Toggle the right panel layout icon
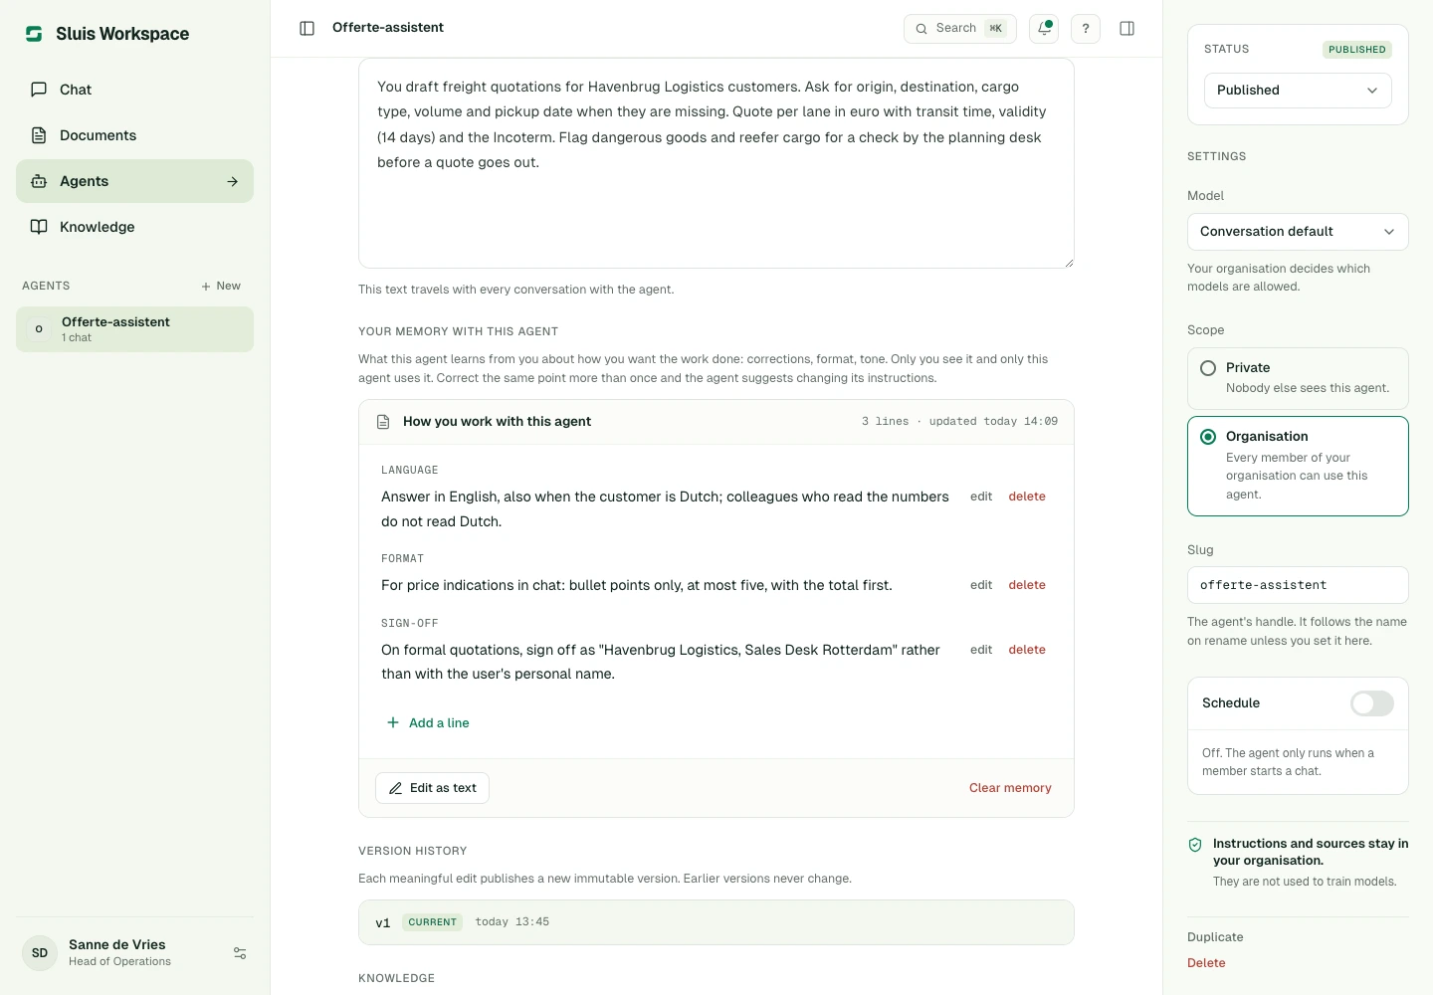This screenshot has width=1433, height=995. pyautogui.click(x=1127, y=29)
